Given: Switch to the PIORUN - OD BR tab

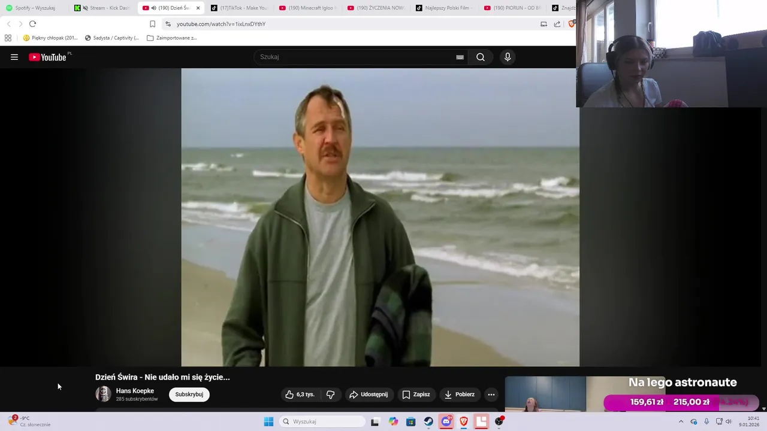Looking at the screenshot, I should tap(513, 8).
